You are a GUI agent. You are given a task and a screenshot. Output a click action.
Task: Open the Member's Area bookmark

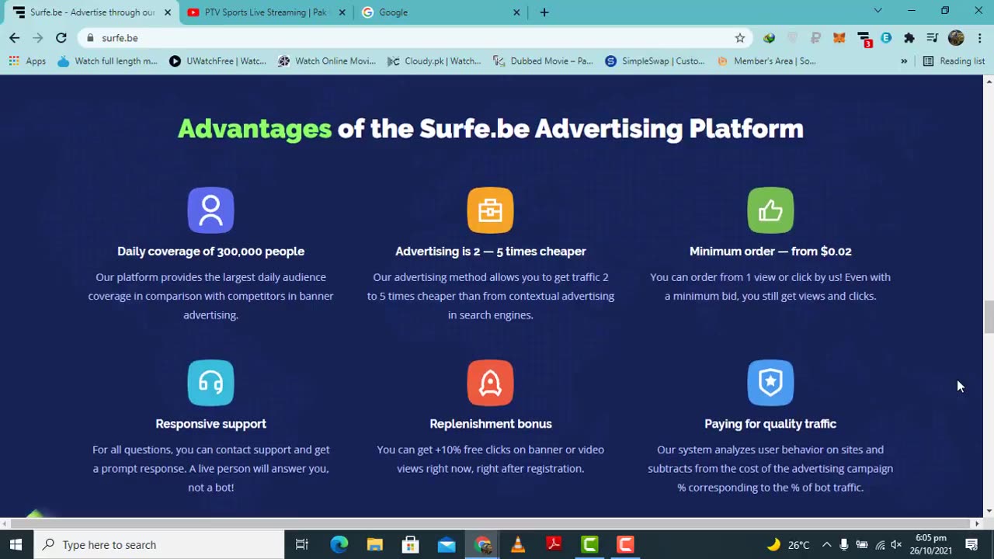tap(766, 61)
